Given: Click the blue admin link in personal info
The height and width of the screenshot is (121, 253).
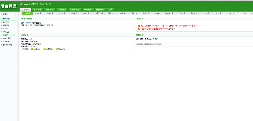Looking at the screenshot, I should [x=29, y=23].
